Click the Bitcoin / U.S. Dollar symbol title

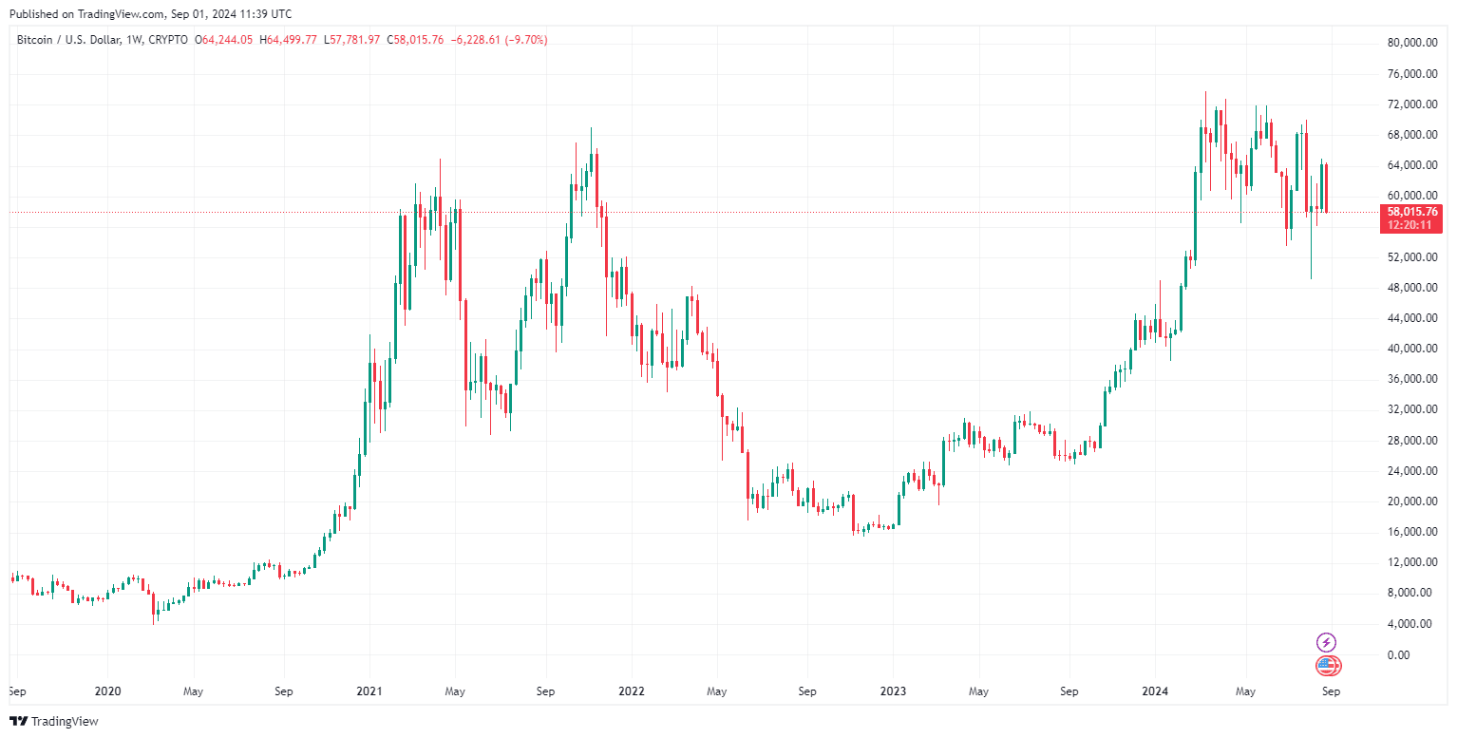coord(67,40)
